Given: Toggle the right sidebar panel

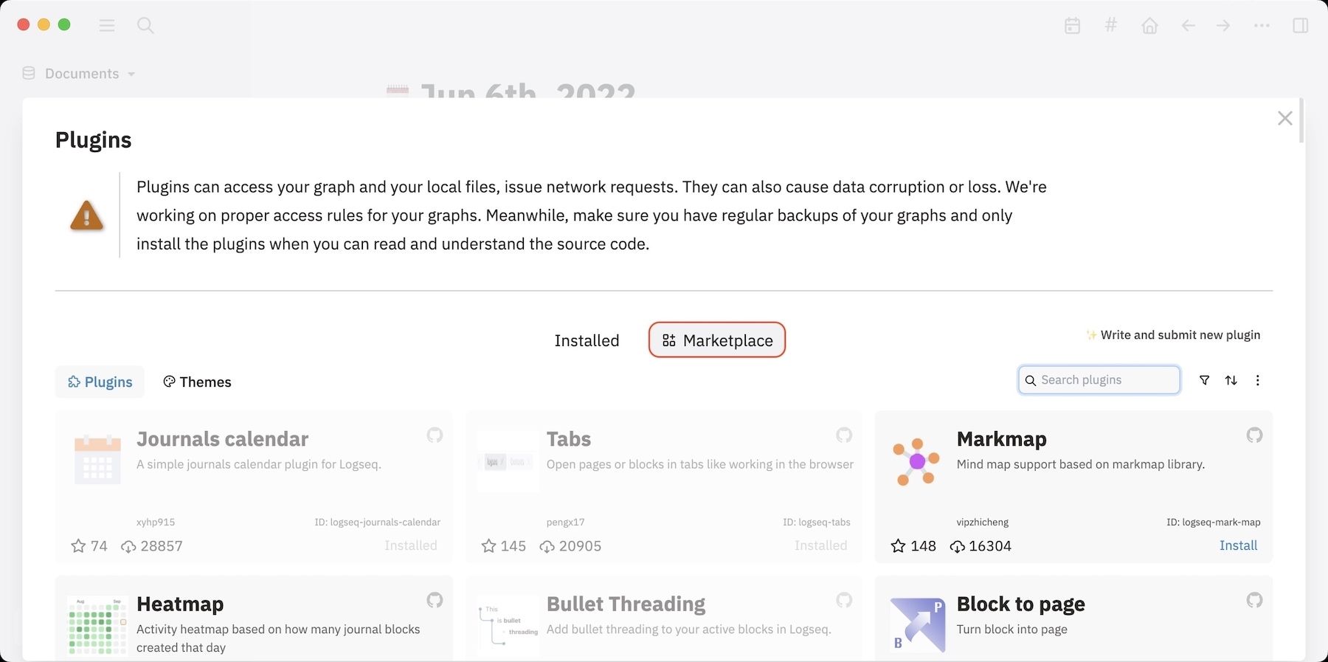Looking at the screenshot, I should point(1301,26).
